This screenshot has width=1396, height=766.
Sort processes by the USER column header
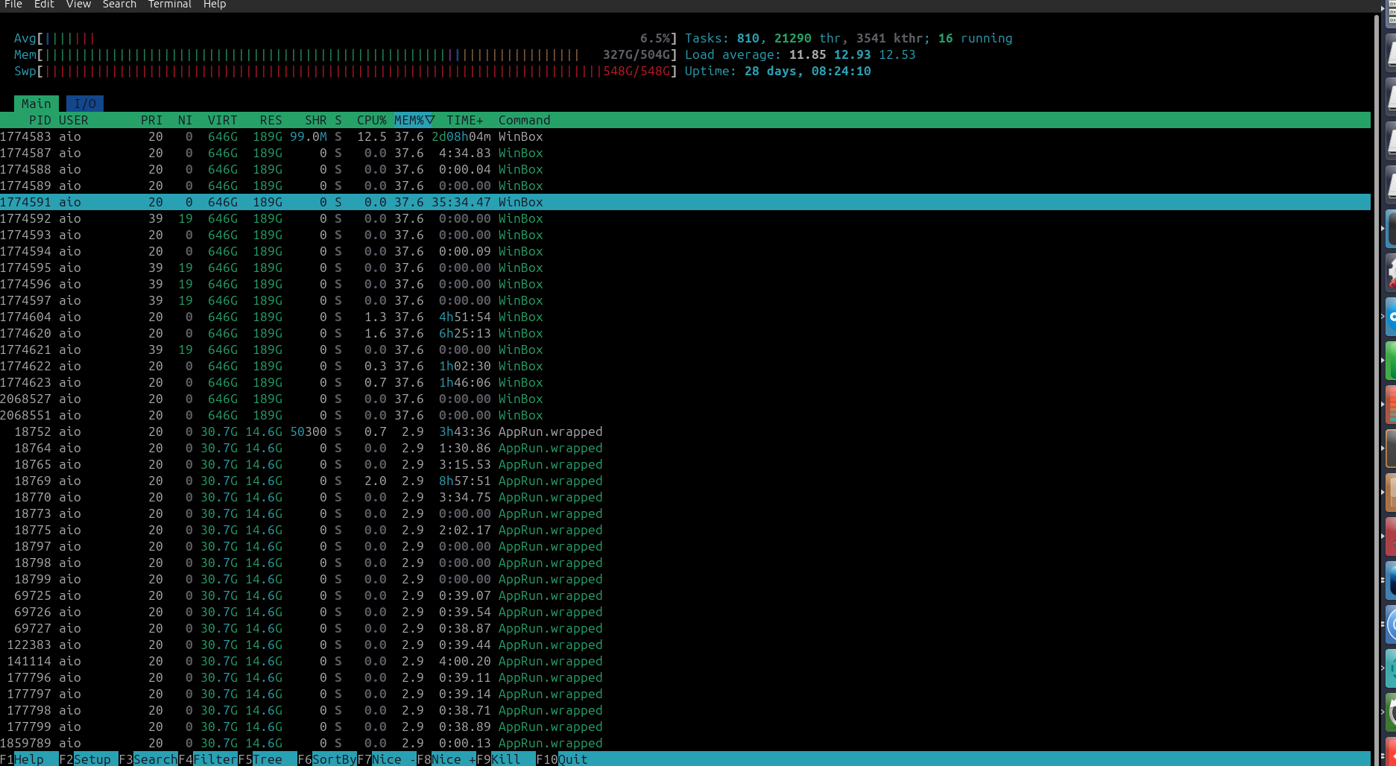tap(74, 120)
